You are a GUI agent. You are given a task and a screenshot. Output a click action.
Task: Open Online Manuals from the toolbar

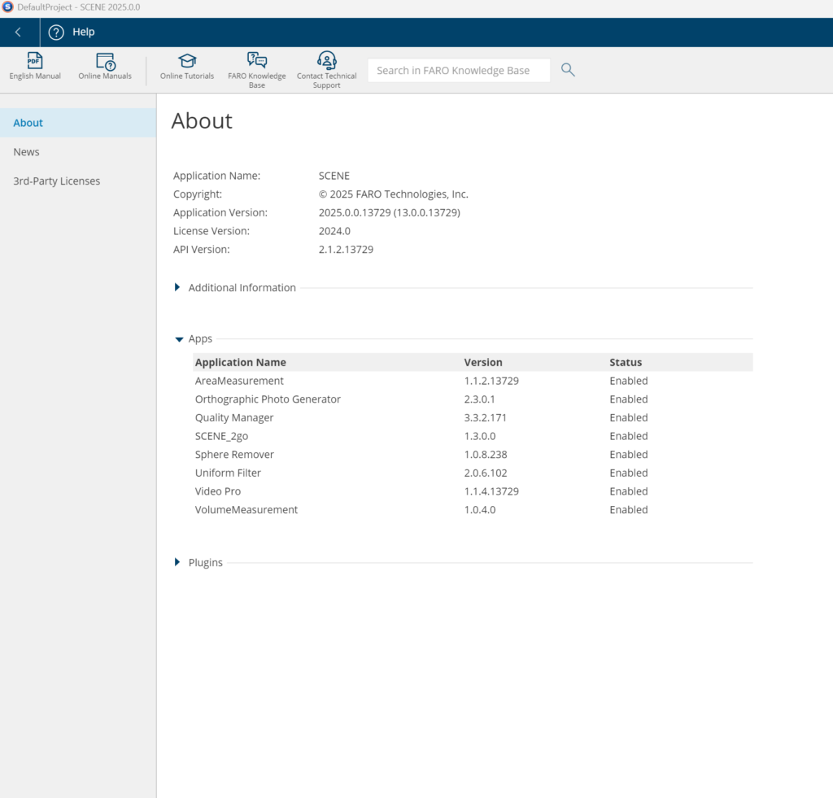tap(105, 62)
